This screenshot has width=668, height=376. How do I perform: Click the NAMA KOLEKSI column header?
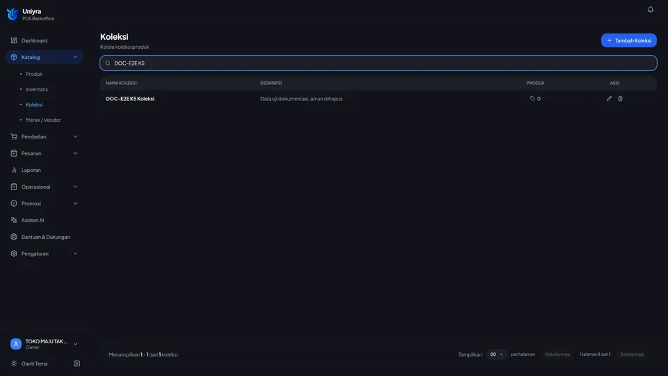(121, 83)
